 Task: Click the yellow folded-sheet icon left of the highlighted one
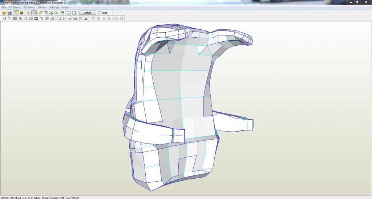pyautogui.click(x=28, y=13)
